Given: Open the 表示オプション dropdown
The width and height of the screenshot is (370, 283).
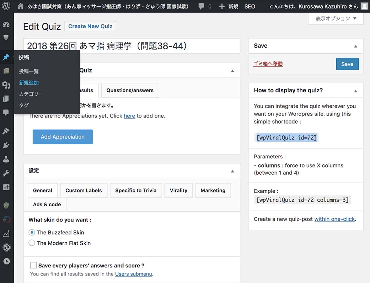Looking at the screenshot, I should tap(336, 18).
